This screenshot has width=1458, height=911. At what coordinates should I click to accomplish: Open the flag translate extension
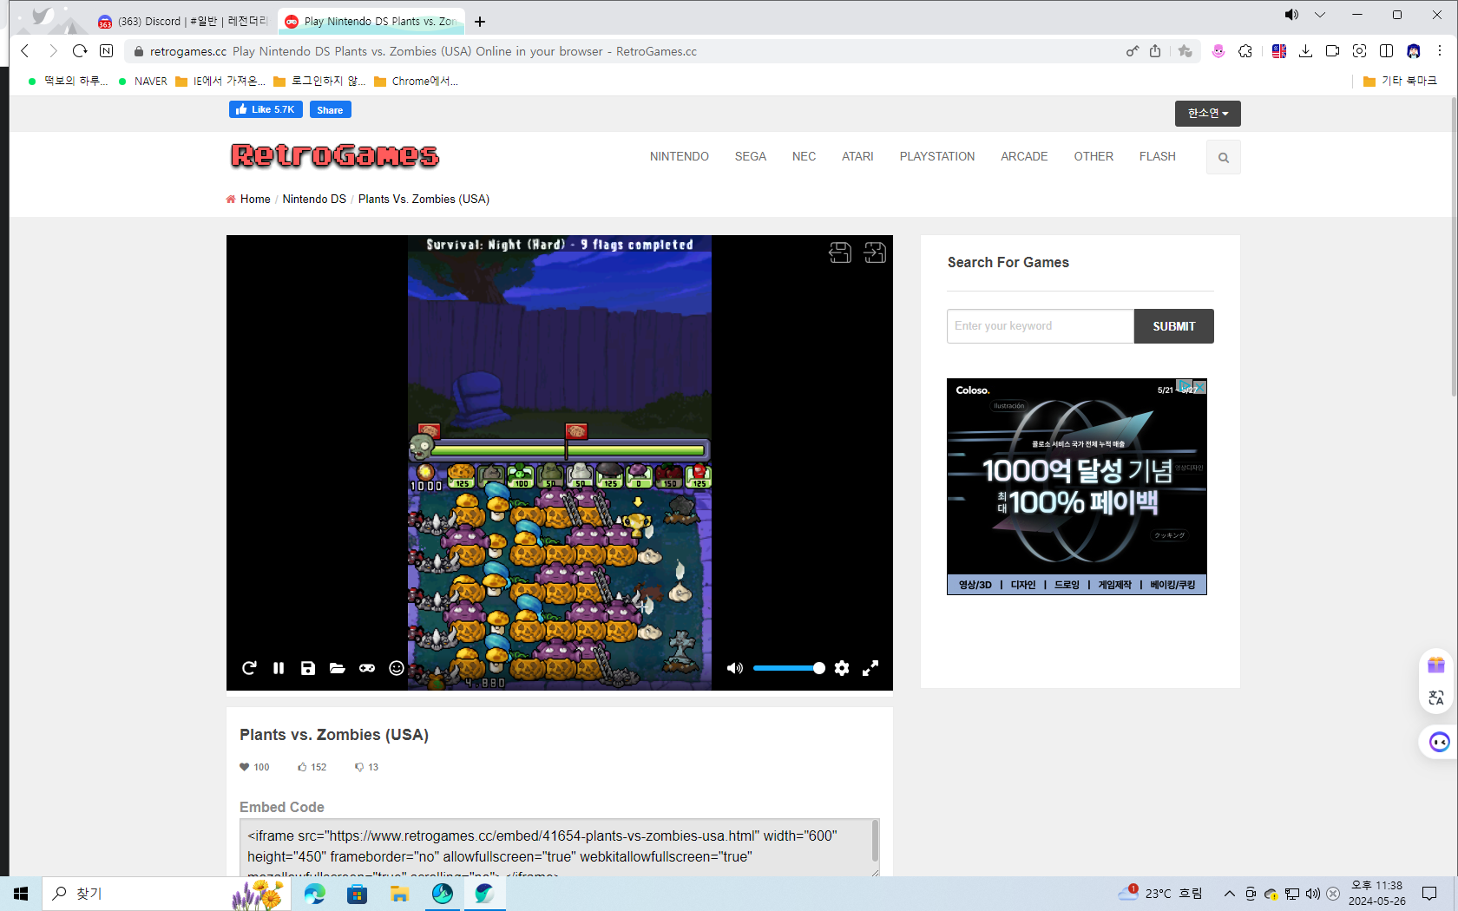1279,51
